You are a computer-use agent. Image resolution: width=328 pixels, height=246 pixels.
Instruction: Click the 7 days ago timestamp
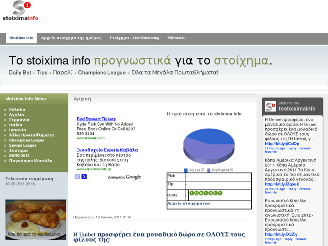pos(273,239)
